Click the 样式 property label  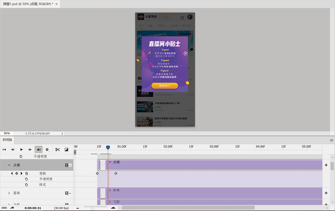coord(42,185)
